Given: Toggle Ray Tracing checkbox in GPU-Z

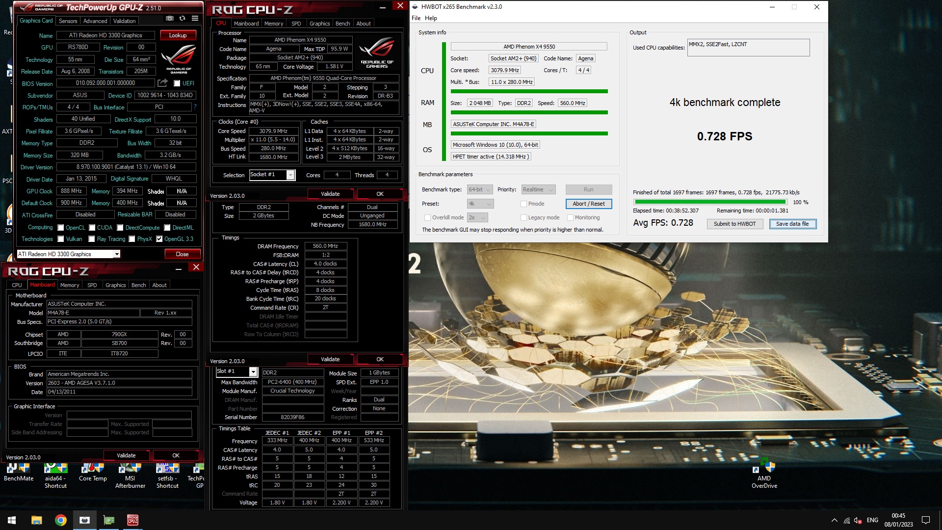Looking at the screenshot, I should coord(92,239).
